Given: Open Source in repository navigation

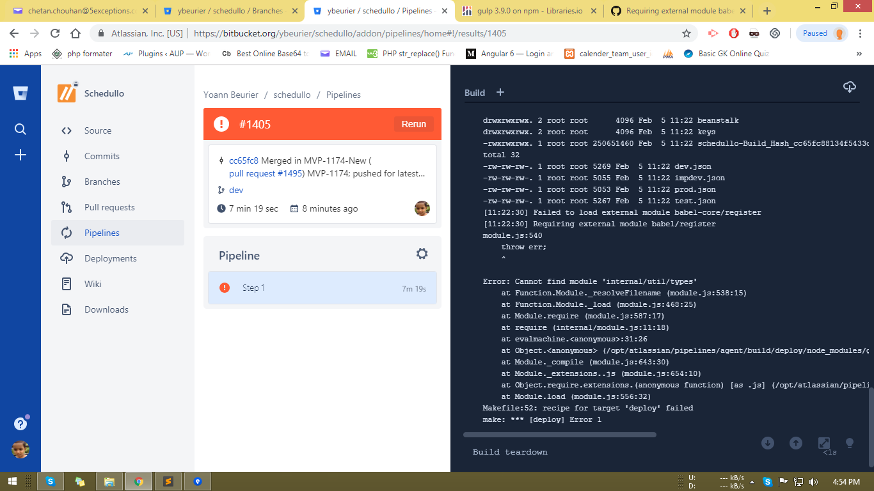Looking at the screenshot, I should (x=118, y=130).
